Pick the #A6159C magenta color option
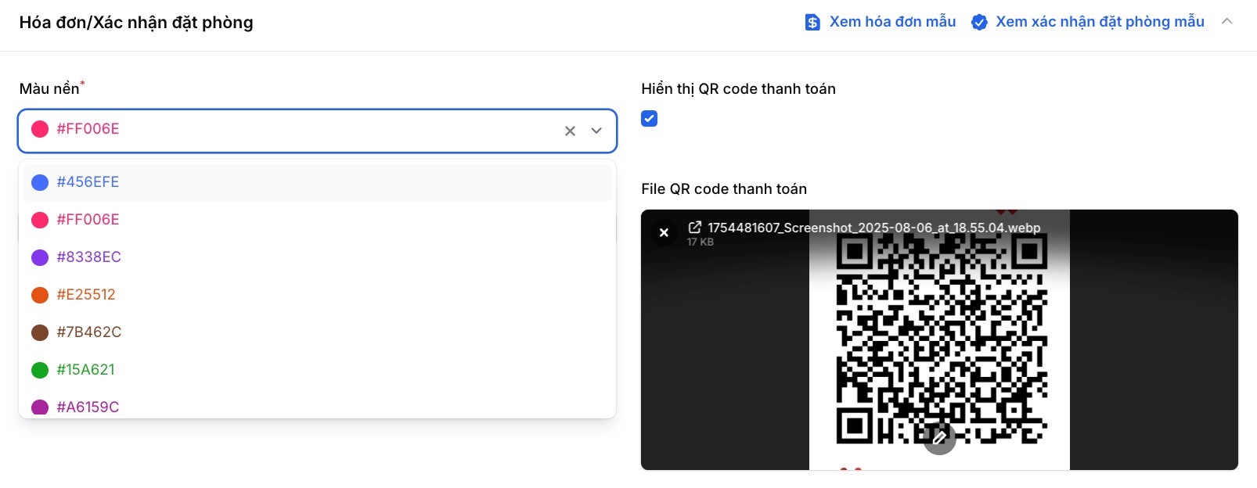 point(318,406)
